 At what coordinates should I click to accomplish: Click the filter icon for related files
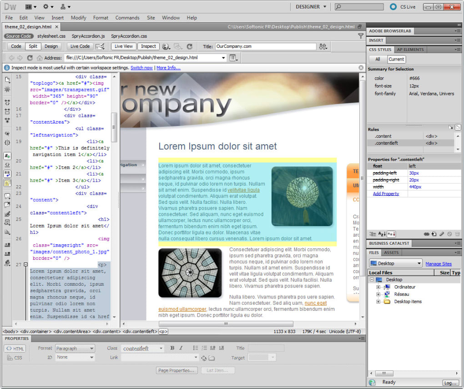coord(360,36)
